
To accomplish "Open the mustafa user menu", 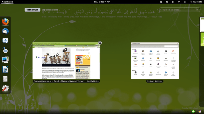I will click(x=196, y=2).
